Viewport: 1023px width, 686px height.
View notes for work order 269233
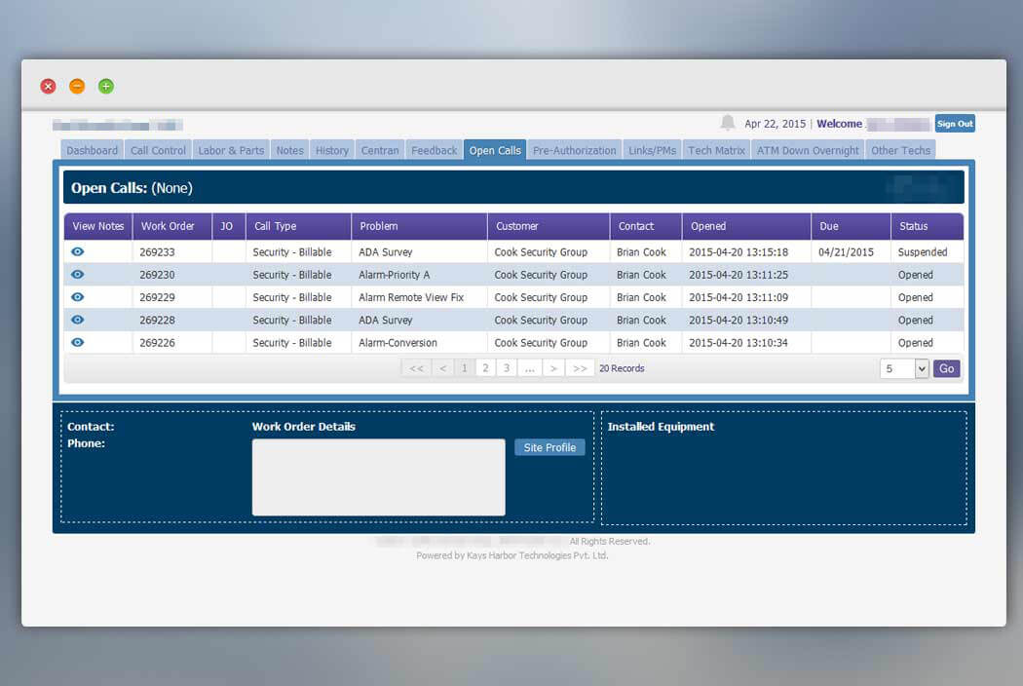click(x=78, y=252)
